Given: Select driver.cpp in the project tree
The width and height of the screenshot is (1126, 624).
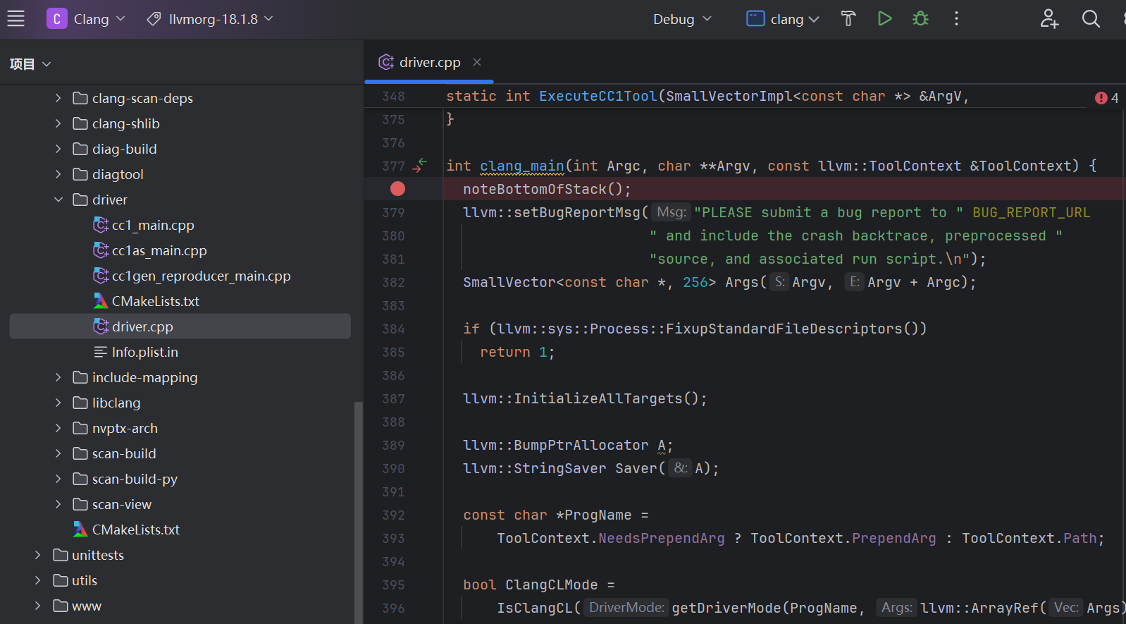Looking at the screenshot, I should click(x=180, y=326).
